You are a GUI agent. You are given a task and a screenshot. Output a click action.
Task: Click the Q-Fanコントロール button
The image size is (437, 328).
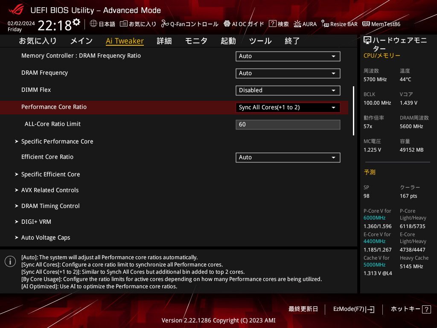(x=190, y=24)
